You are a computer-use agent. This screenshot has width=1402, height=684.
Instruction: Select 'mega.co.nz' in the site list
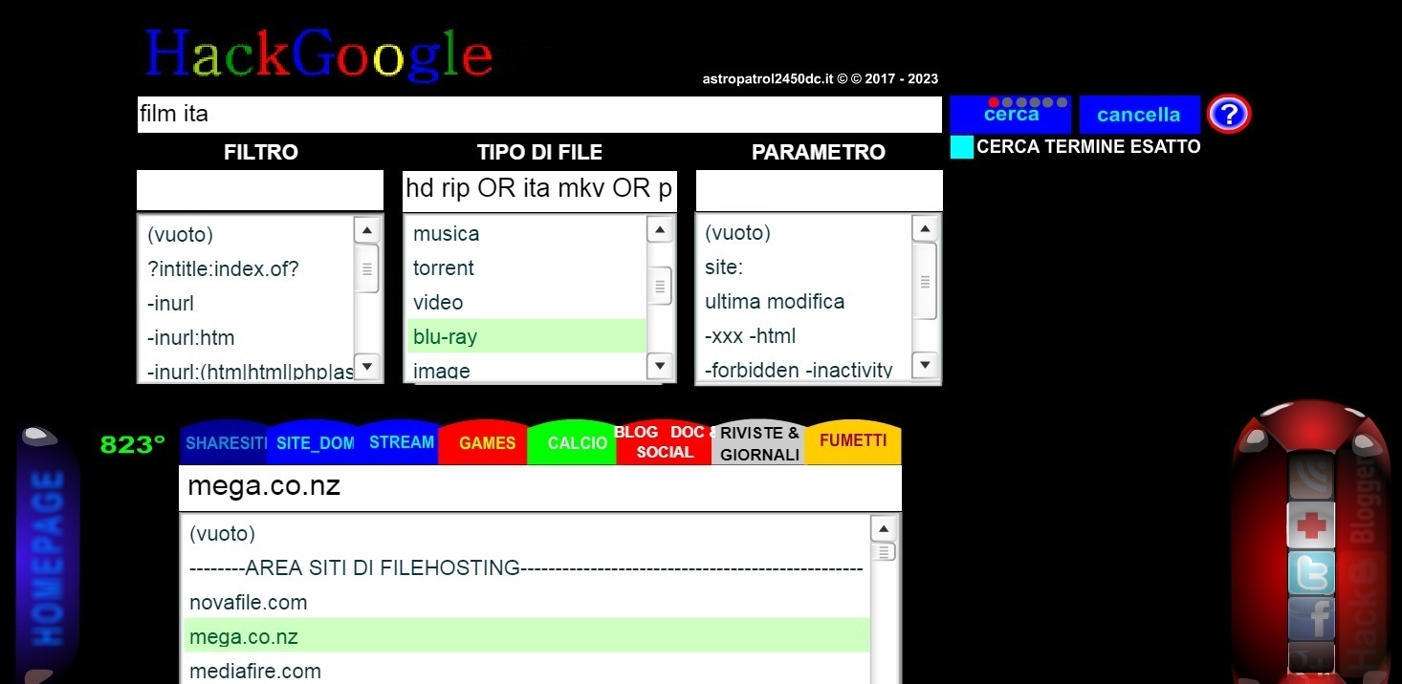(x=527, y=636)
